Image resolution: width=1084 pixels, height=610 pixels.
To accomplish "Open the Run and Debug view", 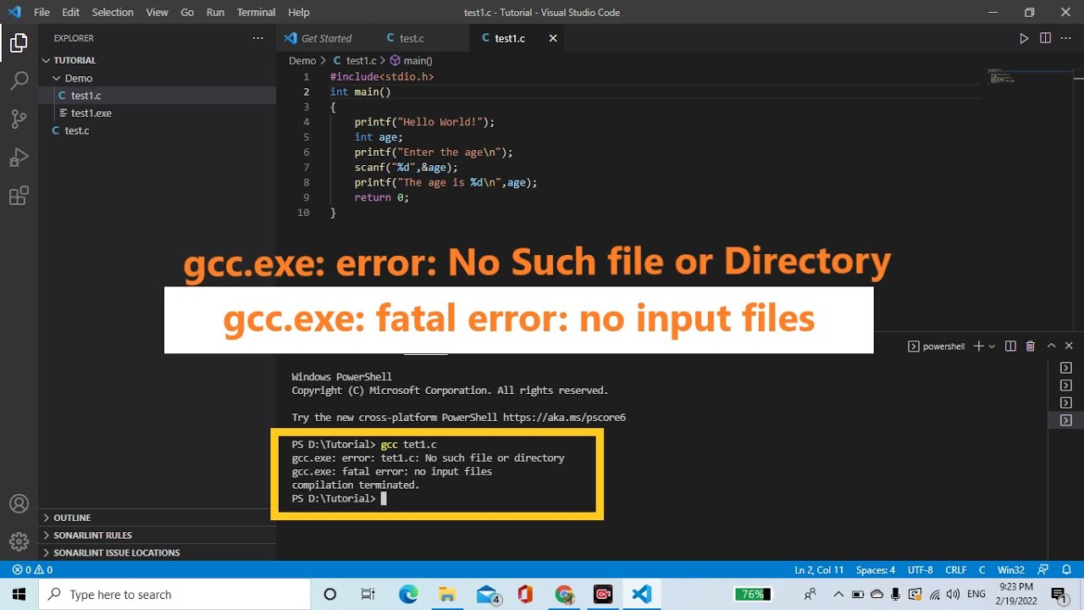I will pyautogui.click(x=19, y=158).
